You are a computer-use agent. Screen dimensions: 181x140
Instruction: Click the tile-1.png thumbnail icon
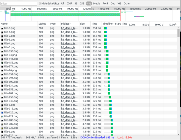tap(2, 32)
